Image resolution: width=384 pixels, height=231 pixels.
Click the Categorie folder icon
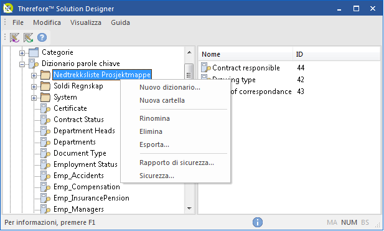click(x=34, y=52)
